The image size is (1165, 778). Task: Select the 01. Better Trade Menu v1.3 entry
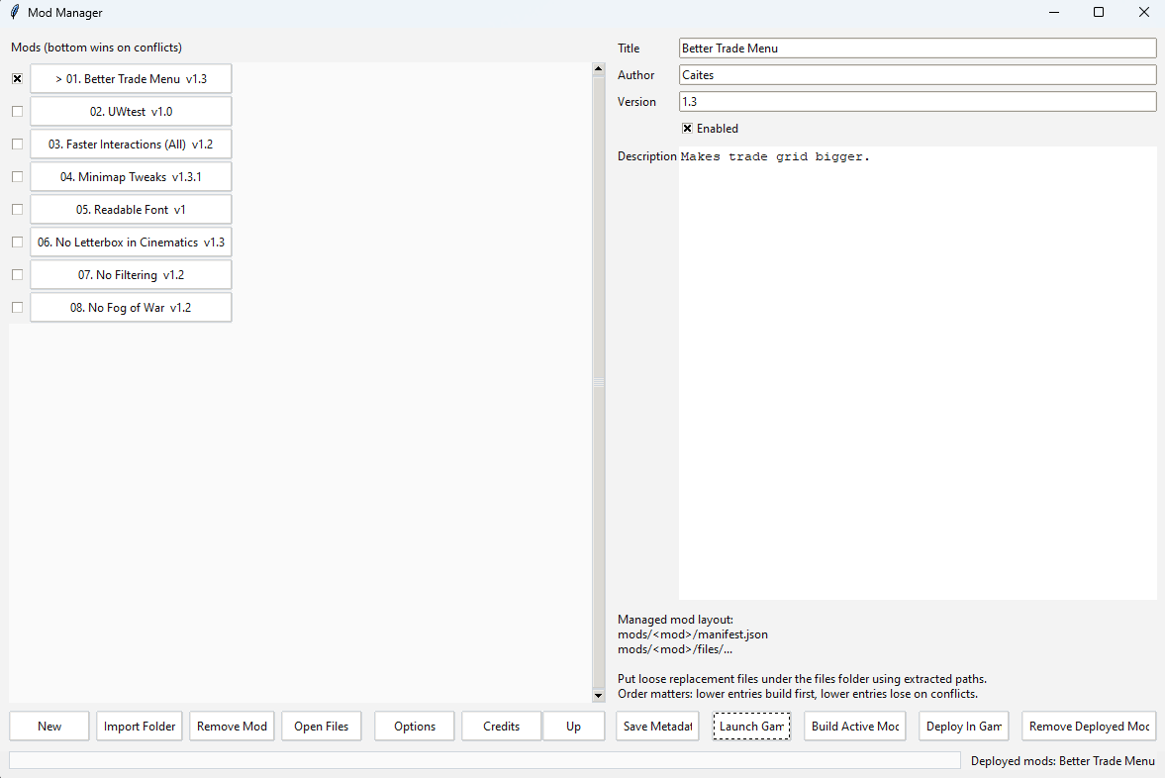pos(131,79)
